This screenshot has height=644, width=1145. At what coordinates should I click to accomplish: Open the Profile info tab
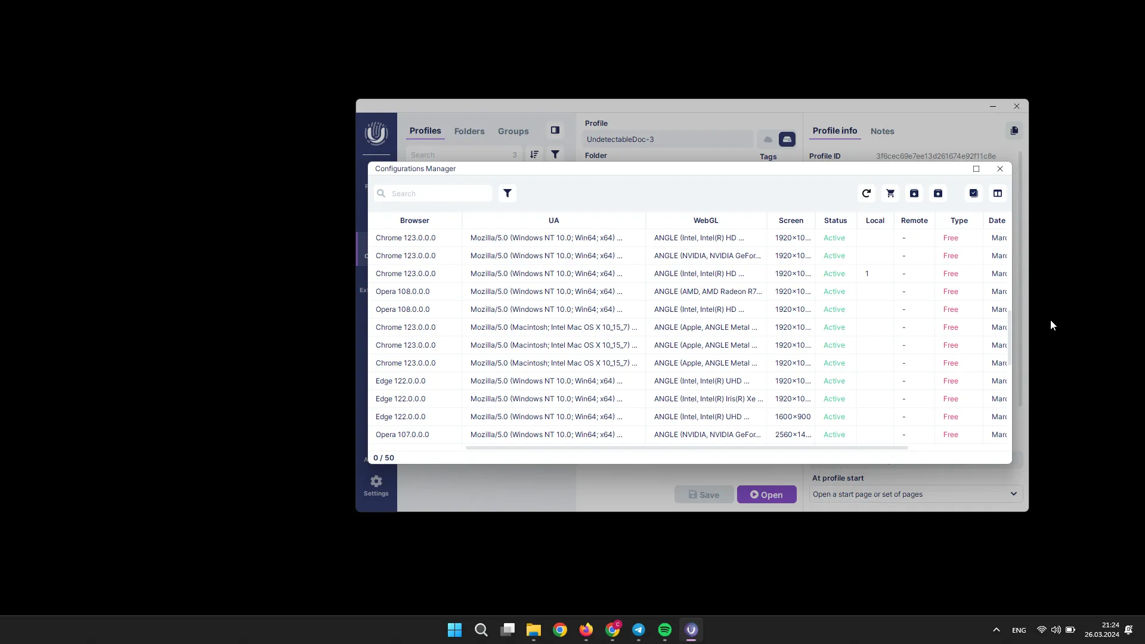[835, 131]
